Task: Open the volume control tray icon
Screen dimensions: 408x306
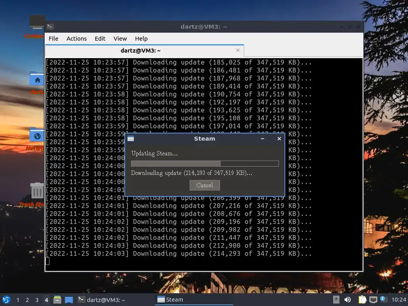Action: point(347,300)
